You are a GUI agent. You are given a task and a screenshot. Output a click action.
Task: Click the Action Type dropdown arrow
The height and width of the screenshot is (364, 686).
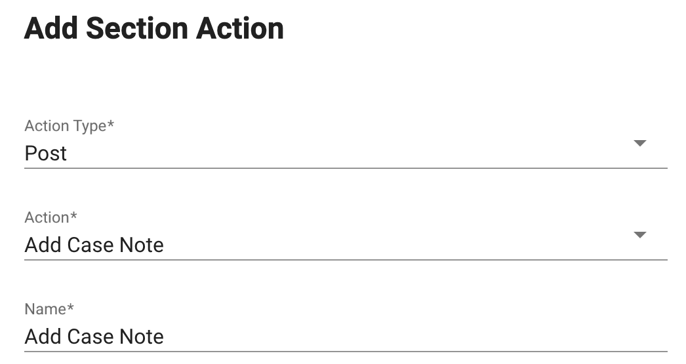pos(641,143)
